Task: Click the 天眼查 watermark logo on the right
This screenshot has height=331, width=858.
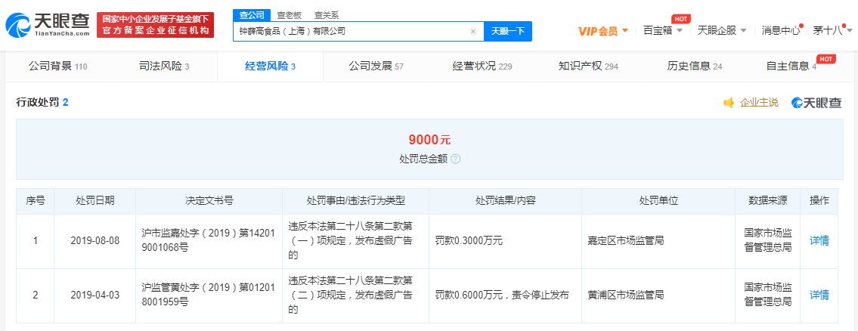Action: tap(816, 103)
